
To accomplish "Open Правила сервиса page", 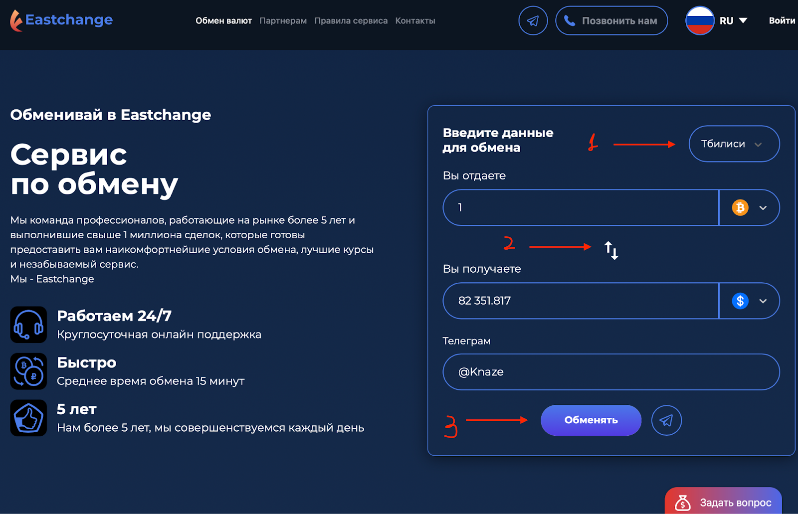I will 351,21.
